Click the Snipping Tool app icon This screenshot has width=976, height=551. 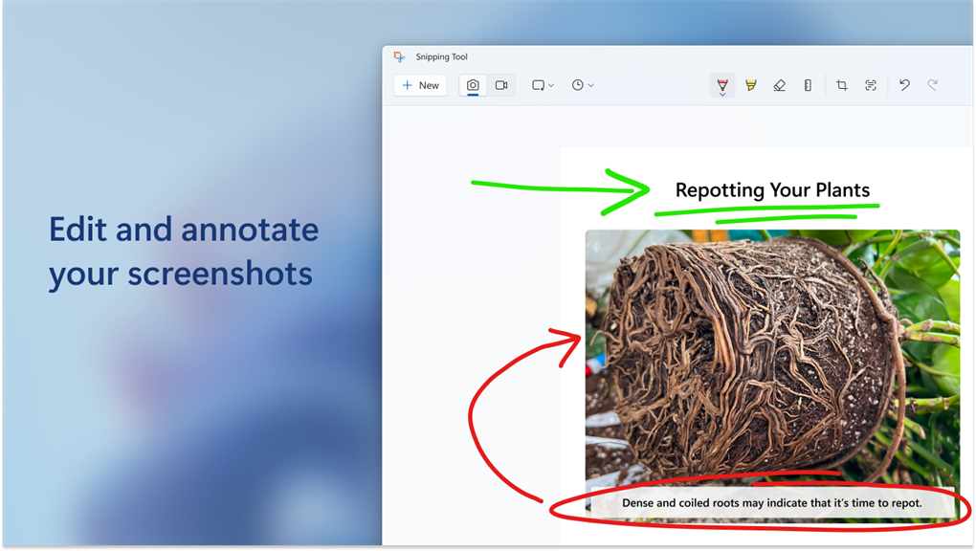pyautogui.click(x=399, y=56)
